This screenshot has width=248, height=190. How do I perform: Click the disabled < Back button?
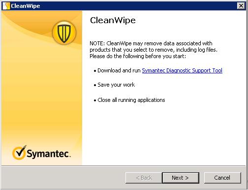144,178
